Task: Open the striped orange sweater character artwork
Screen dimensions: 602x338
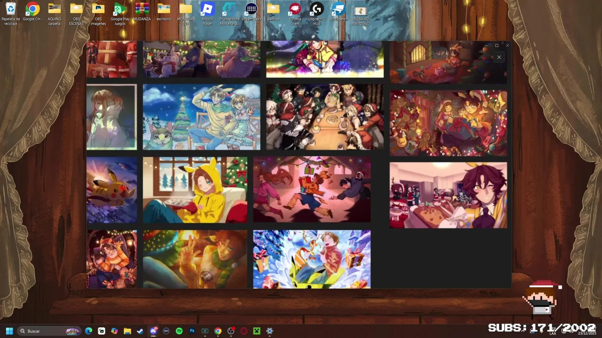Action: point(111,259)
